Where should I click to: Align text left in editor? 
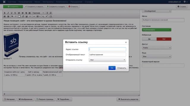19,13
